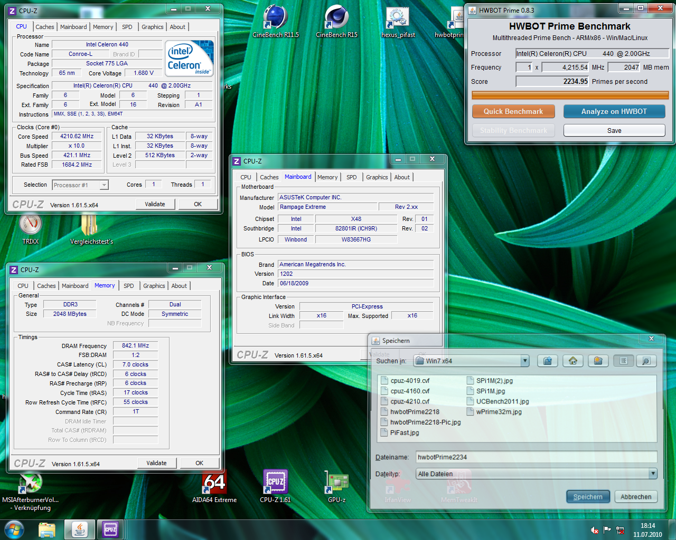Select cpuz-4160.cvf file
This screenshot has width=676, height=540.
[x=405, y=391]
